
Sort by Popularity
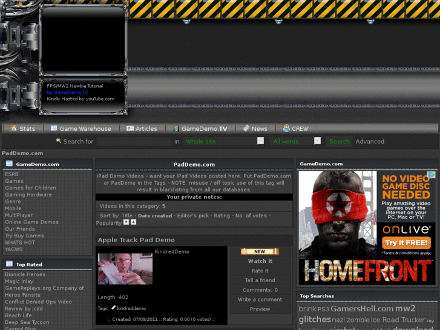108,223
